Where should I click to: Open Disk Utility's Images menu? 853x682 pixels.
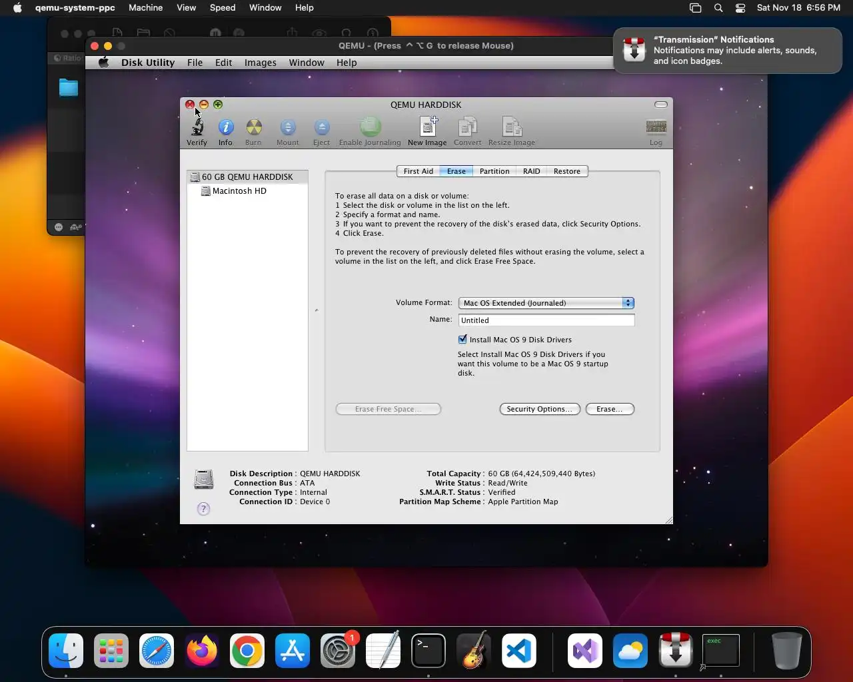(x=261, y=63)
